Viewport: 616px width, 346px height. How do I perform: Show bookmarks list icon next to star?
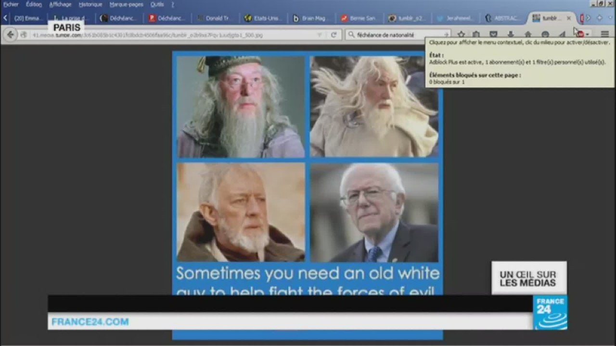tap(476, 35)
